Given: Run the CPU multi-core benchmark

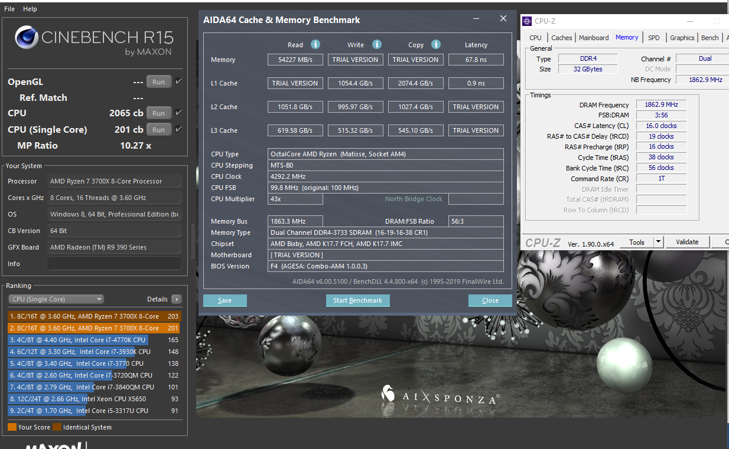Looking at the screenshot, I should [159, 113].
